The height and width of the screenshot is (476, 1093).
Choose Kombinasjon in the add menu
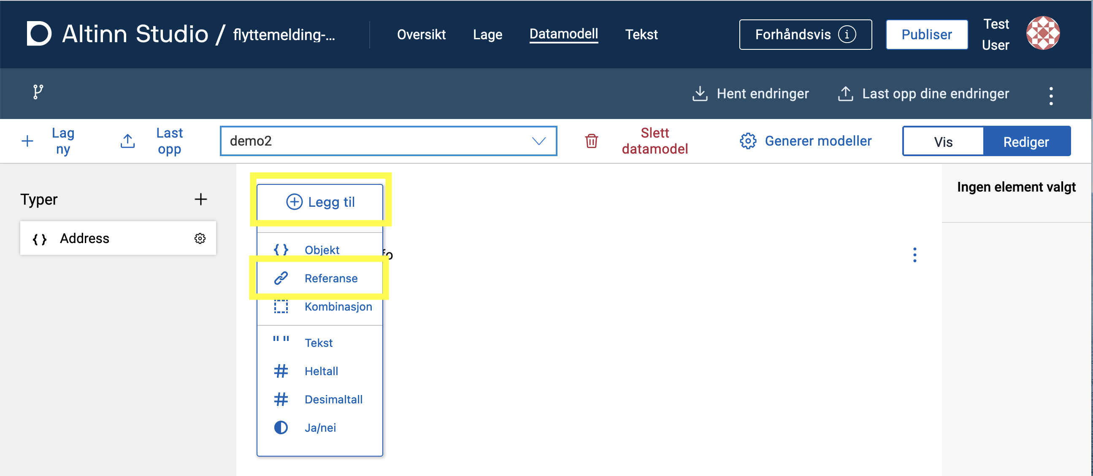coord(338,306)
